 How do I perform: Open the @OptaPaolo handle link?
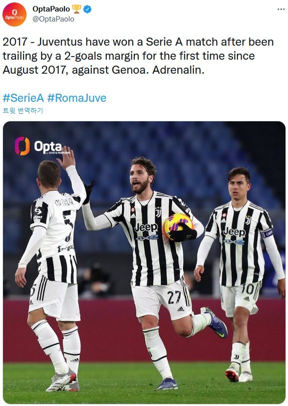tap(53, 19)
